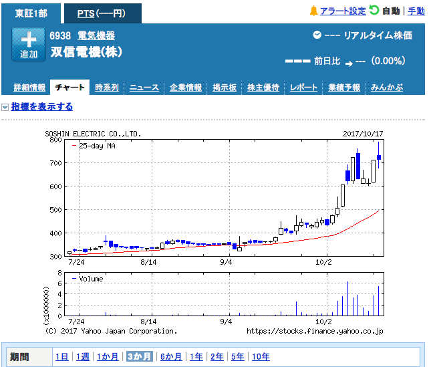The image size is (429, 367).
Task: Click the 双信電機(株) company name
Action: click(86, 51)
